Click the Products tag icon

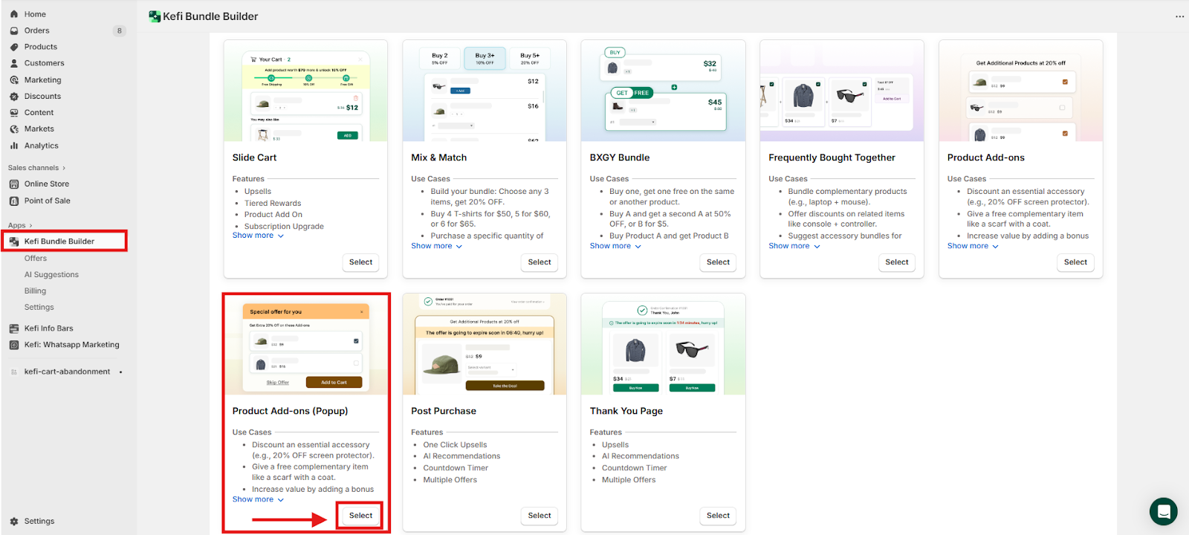coord(14,47)
